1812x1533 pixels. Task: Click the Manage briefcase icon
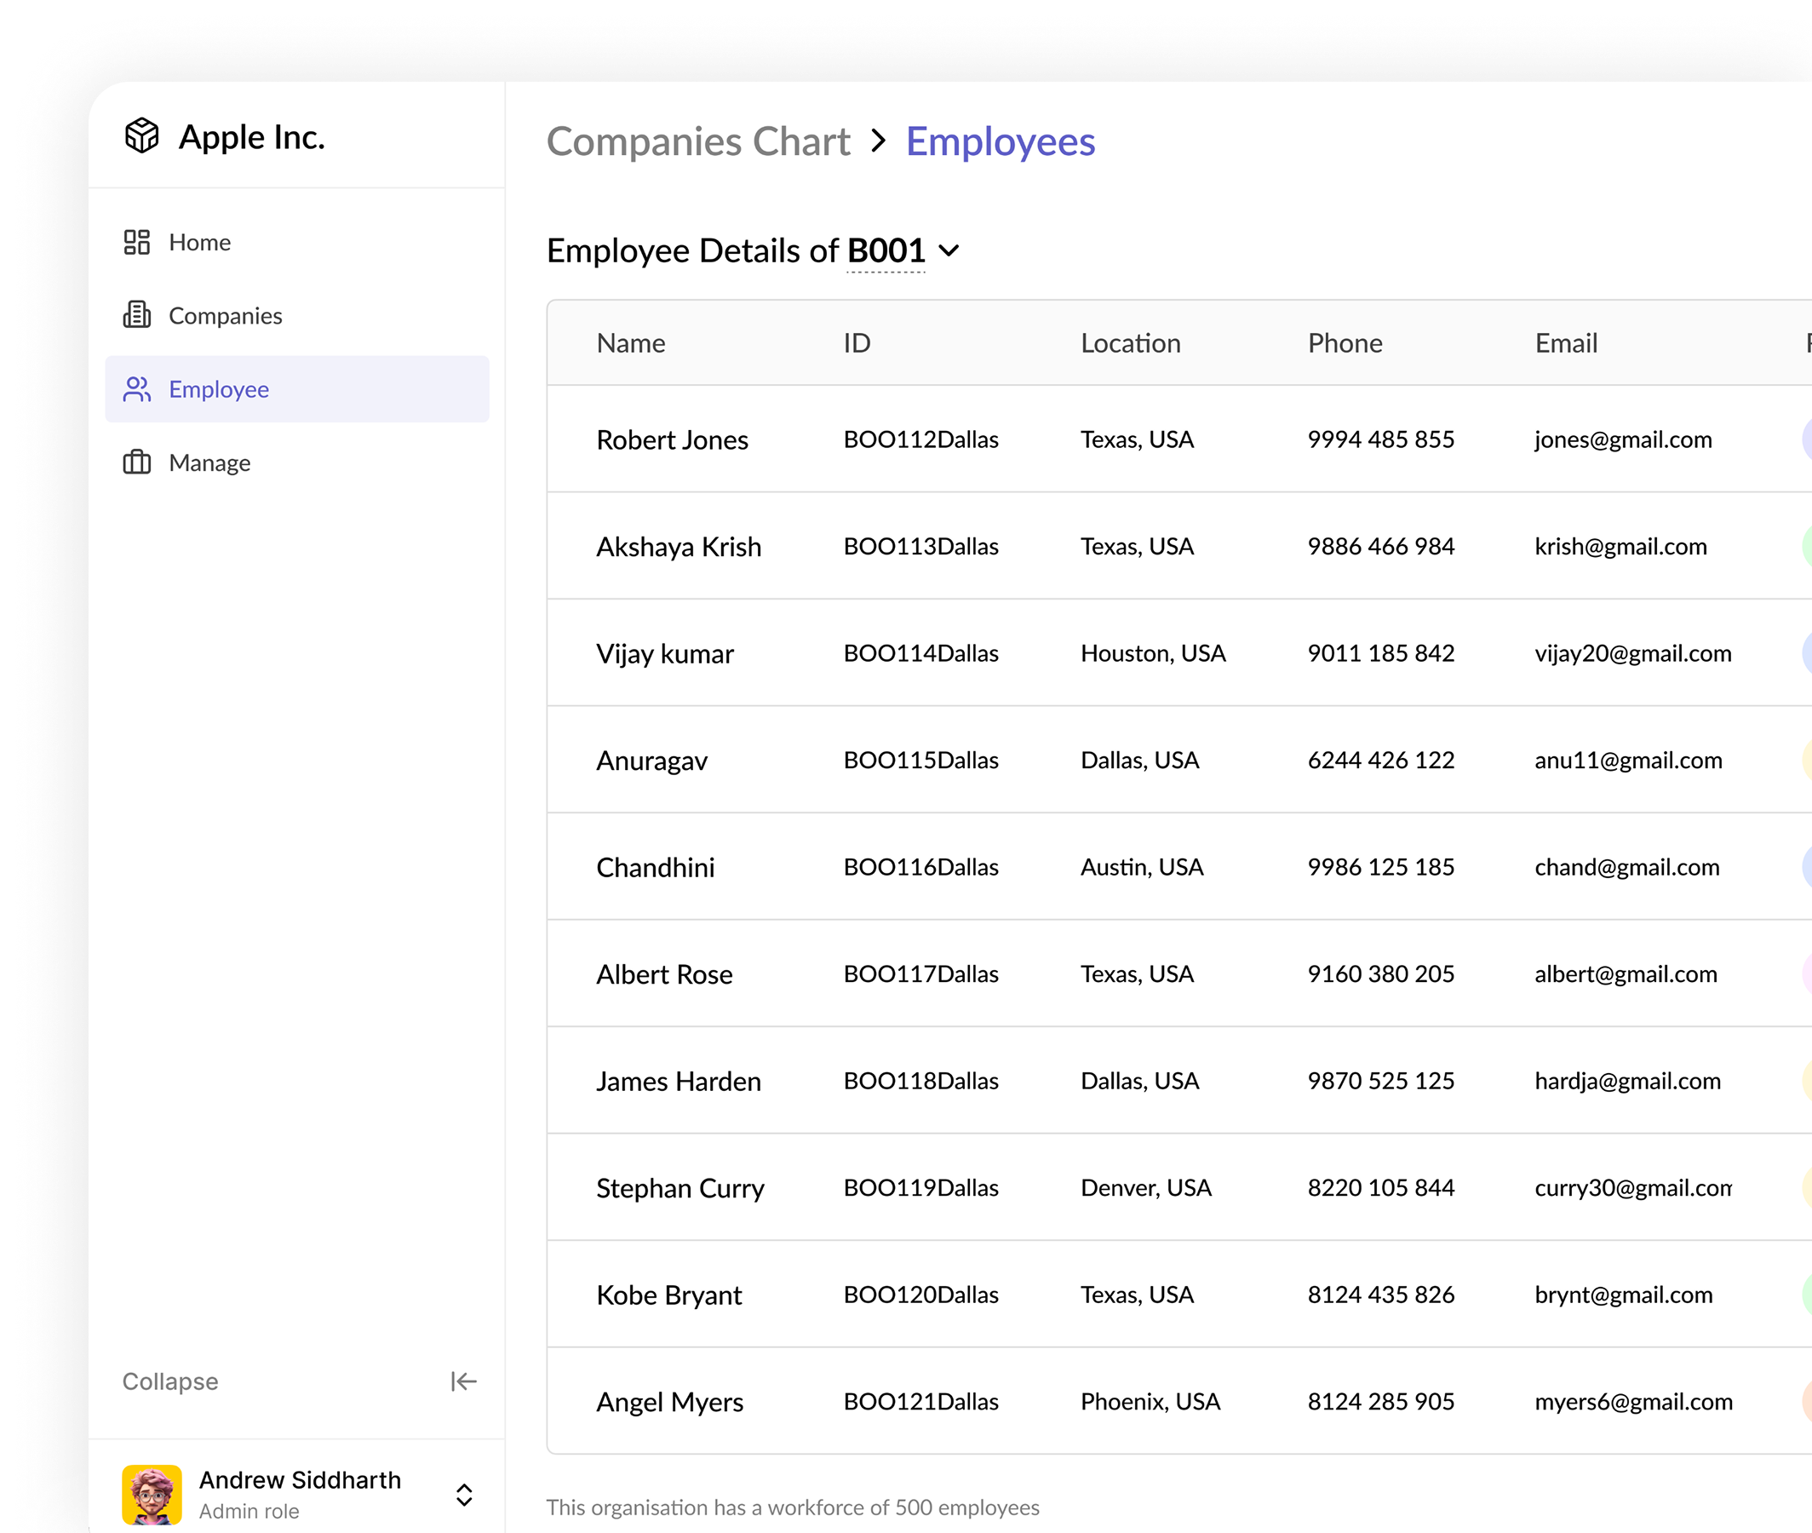[137, 462]
